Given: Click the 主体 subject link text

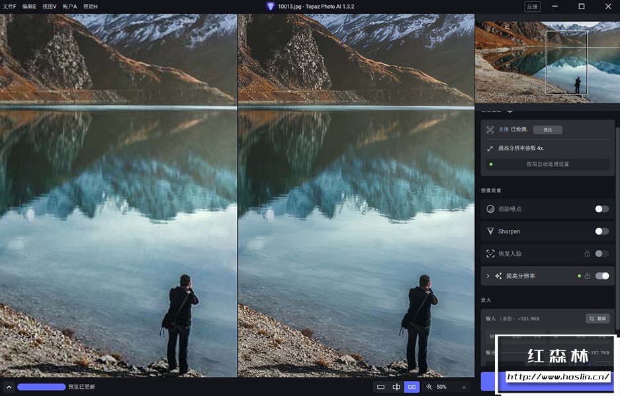Looking at the screenshot, I should pyautogui.click(x=504, y=129).
